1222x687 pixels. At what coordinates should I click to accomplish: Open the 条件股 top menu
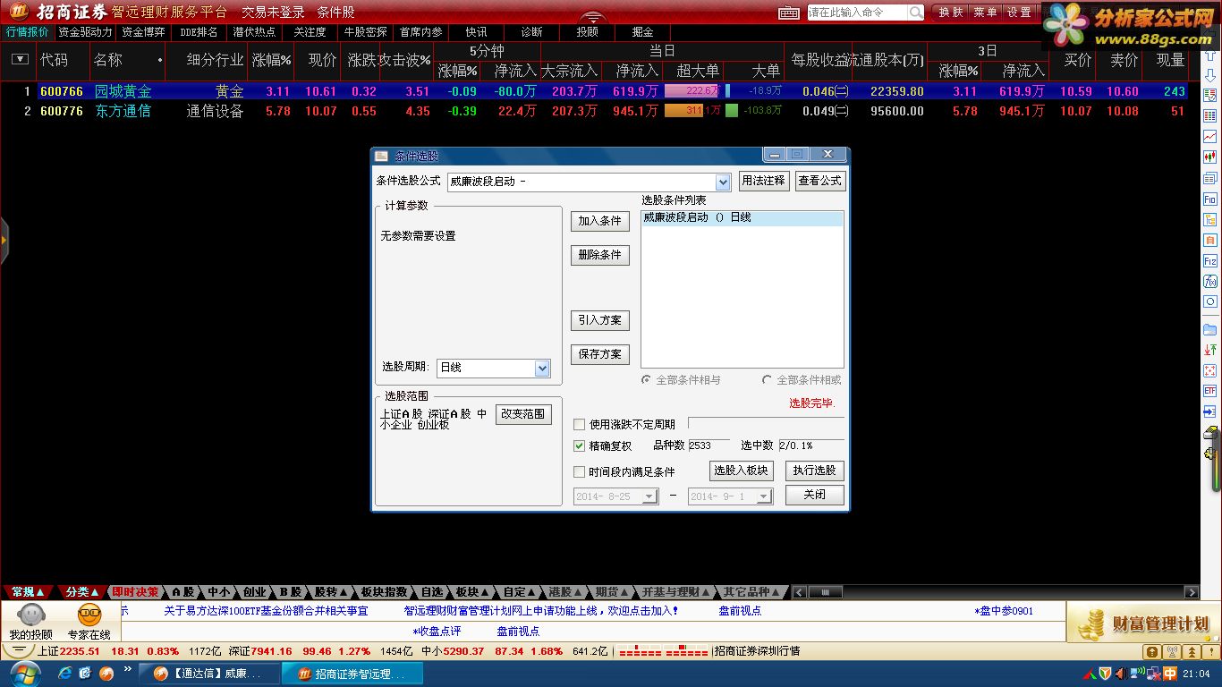click(x=335, y=13)
